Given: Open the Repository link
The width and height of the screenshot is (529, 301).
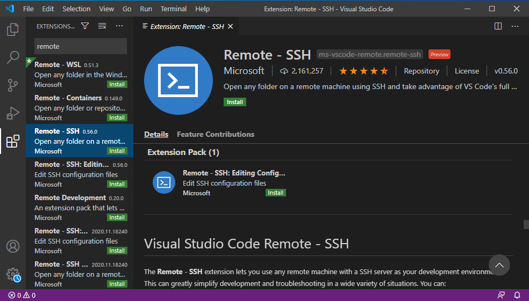Looking at the screenshot, I should pos(421,71).
